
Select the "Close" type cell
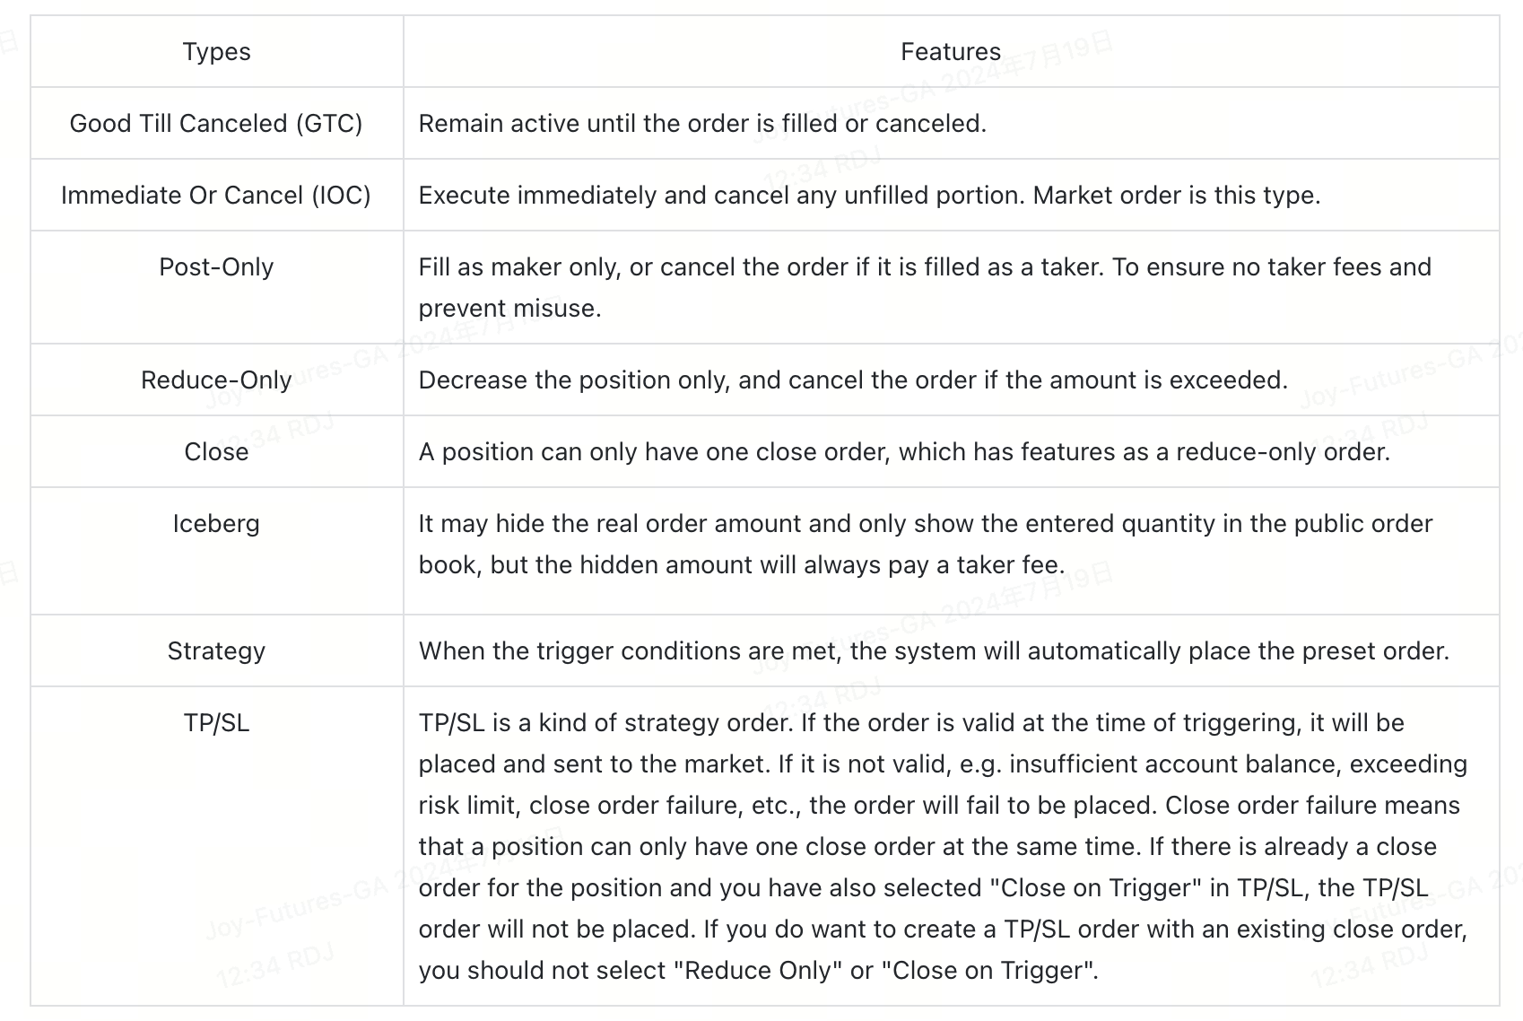tap(216, 452)
